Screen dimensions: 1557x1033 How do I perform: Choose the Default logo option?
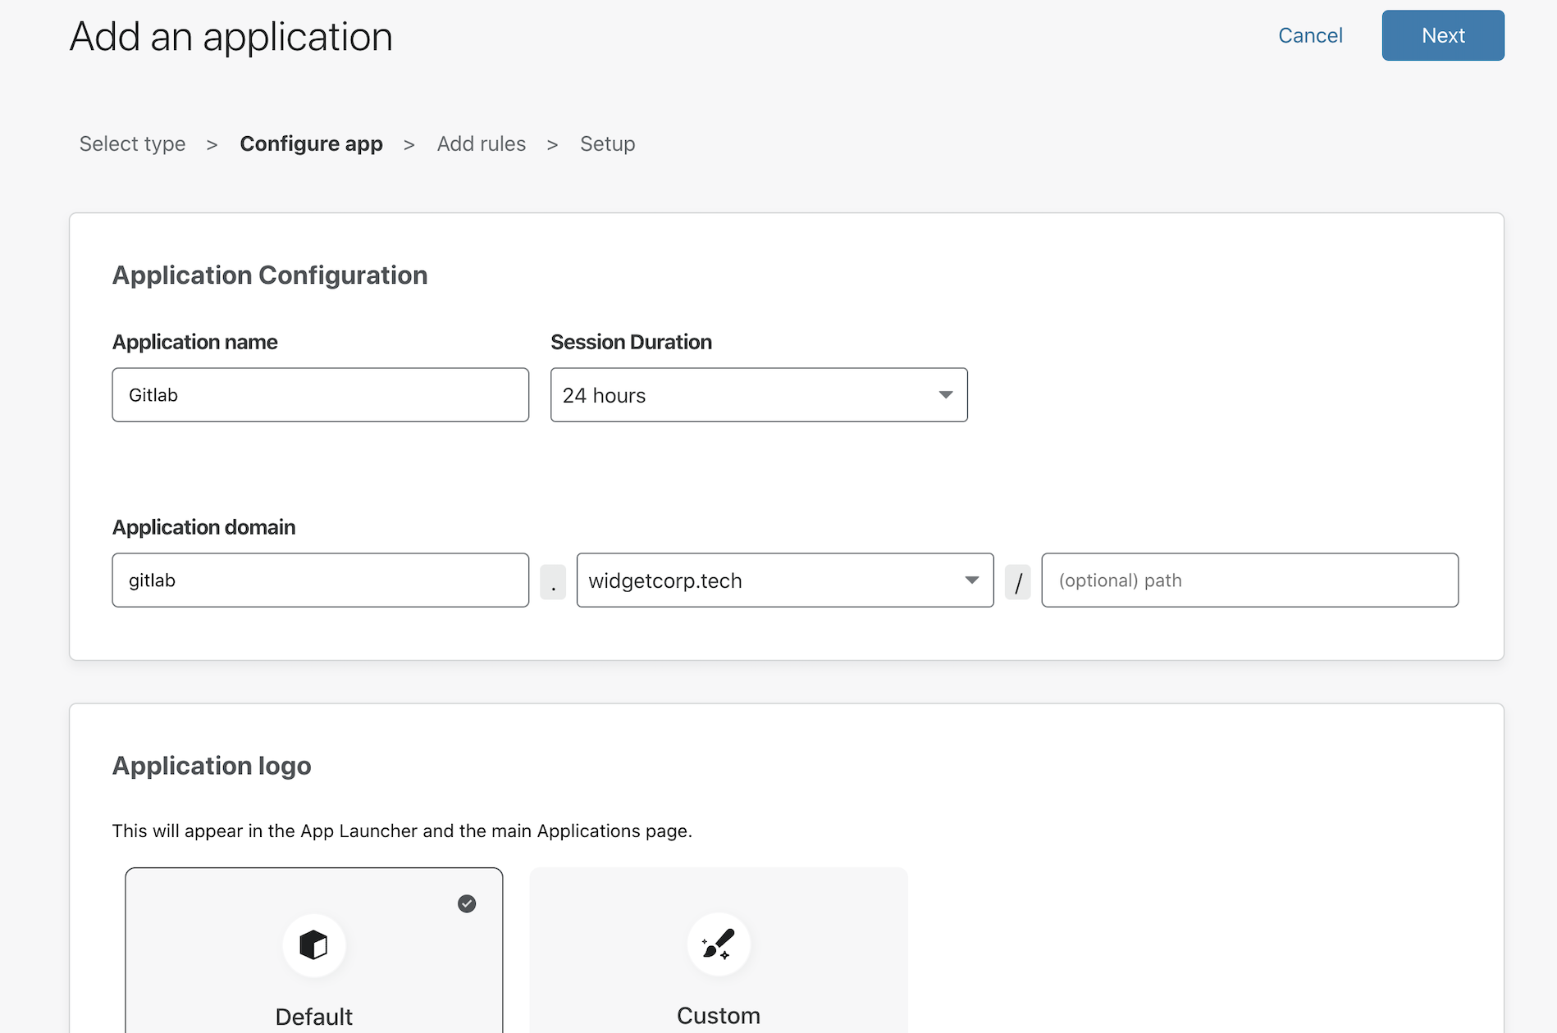314,951
